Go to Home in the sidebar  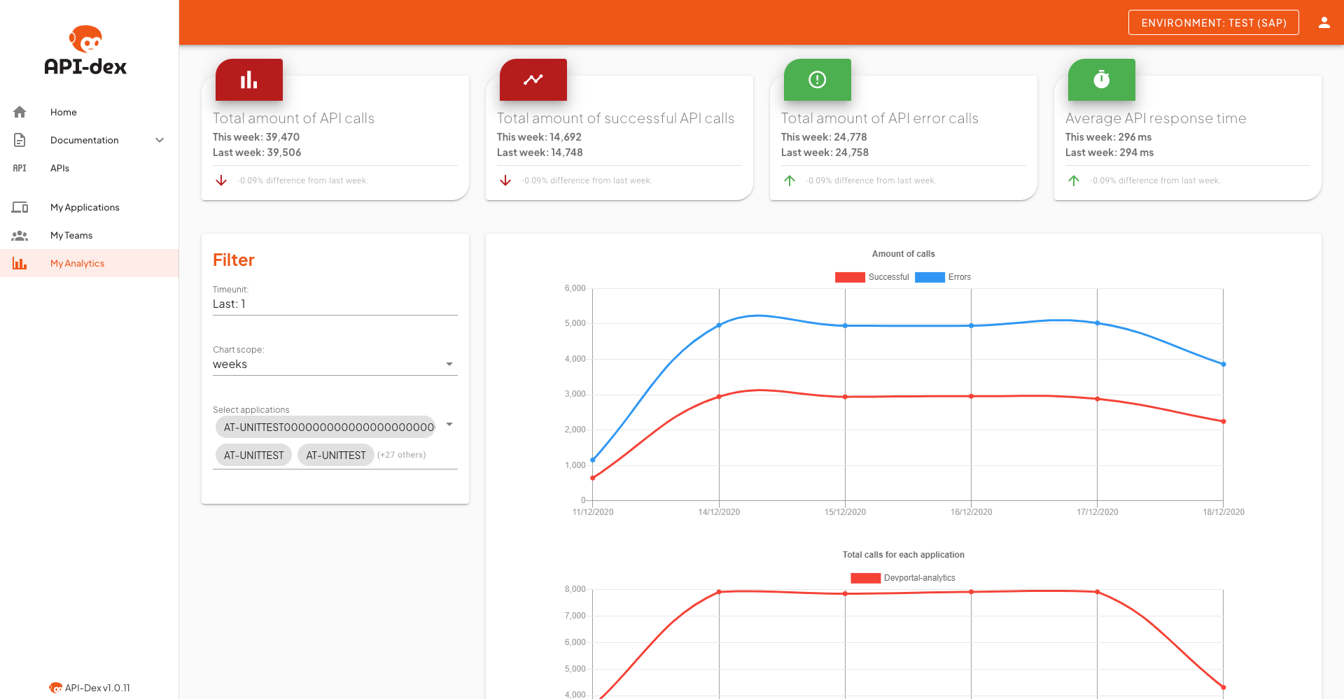(90, 112)
